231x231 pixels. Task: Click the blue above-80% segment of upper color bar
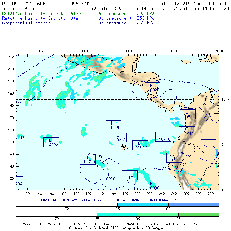tap(194, 204)
